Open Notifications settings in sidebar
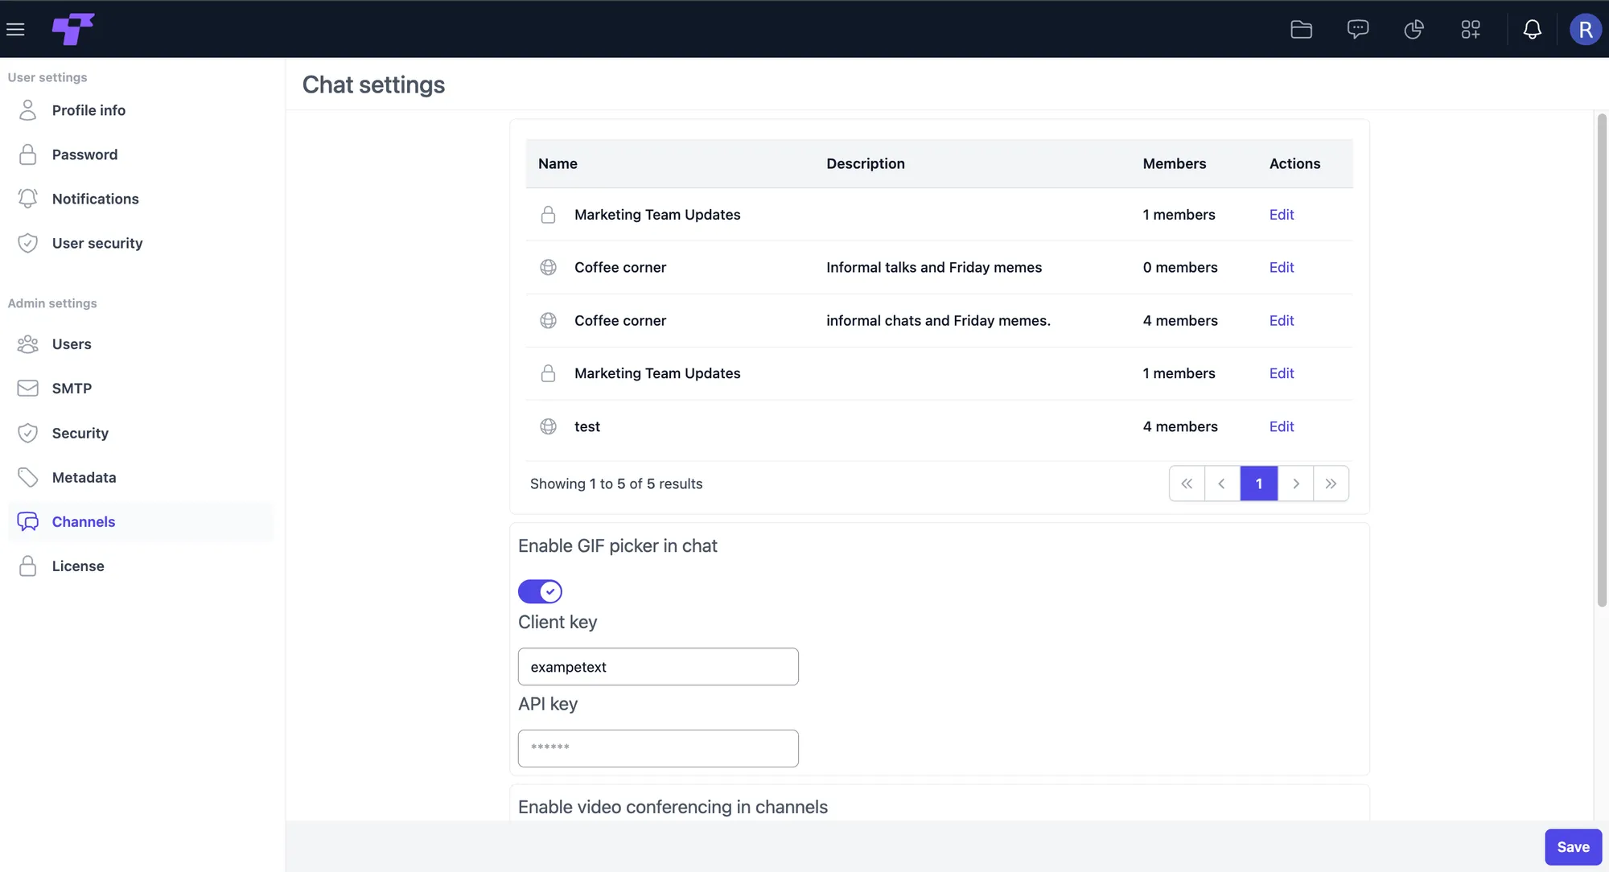Image resolution: width=1609 pixels, height=872 pixels. coord(141,199)
